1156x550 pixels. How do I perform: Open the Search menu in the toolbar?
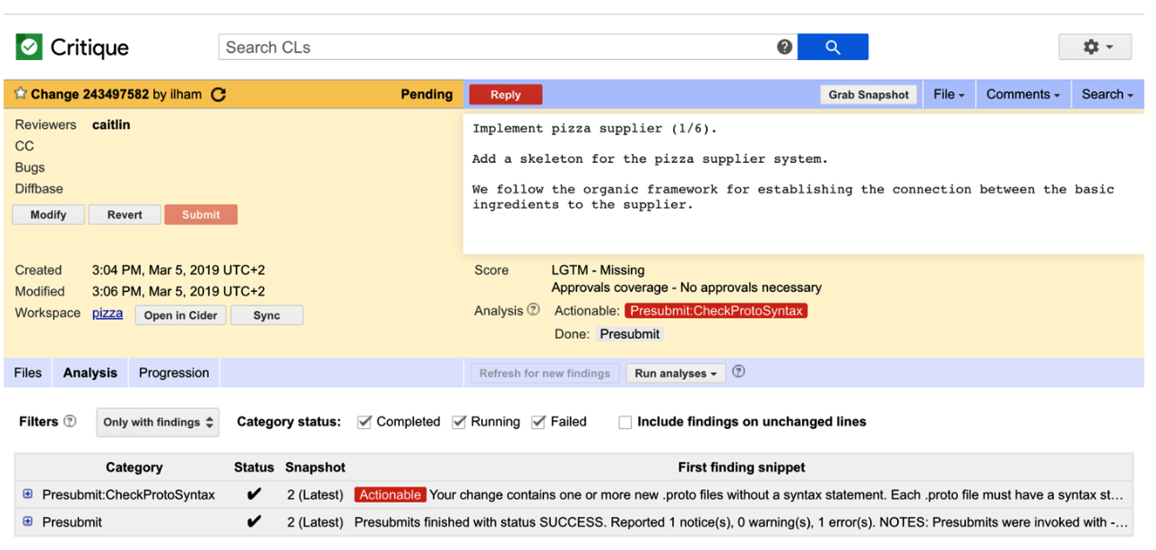pyautogui.click(x=1108, y=94)
